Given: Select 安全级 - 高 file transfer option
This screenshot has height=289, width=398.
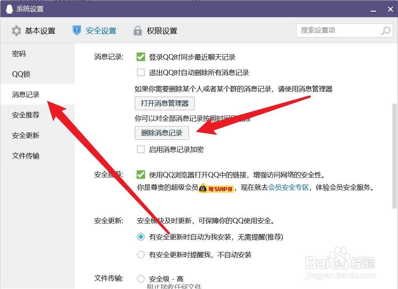Looking at the screenshot, I should click(140, 279).
